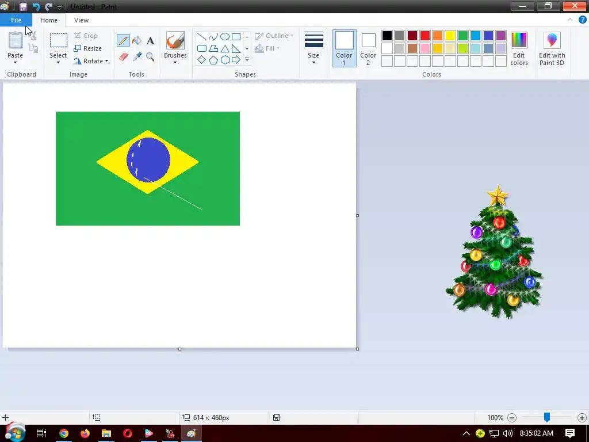
Task: Choose the Hexagon shape
Action: tap(225, 60)
